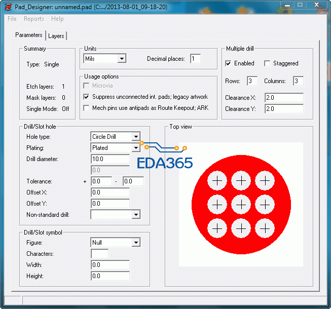Click the Offset X field
This screenshot has width=331, height=309.
(110, 192)
